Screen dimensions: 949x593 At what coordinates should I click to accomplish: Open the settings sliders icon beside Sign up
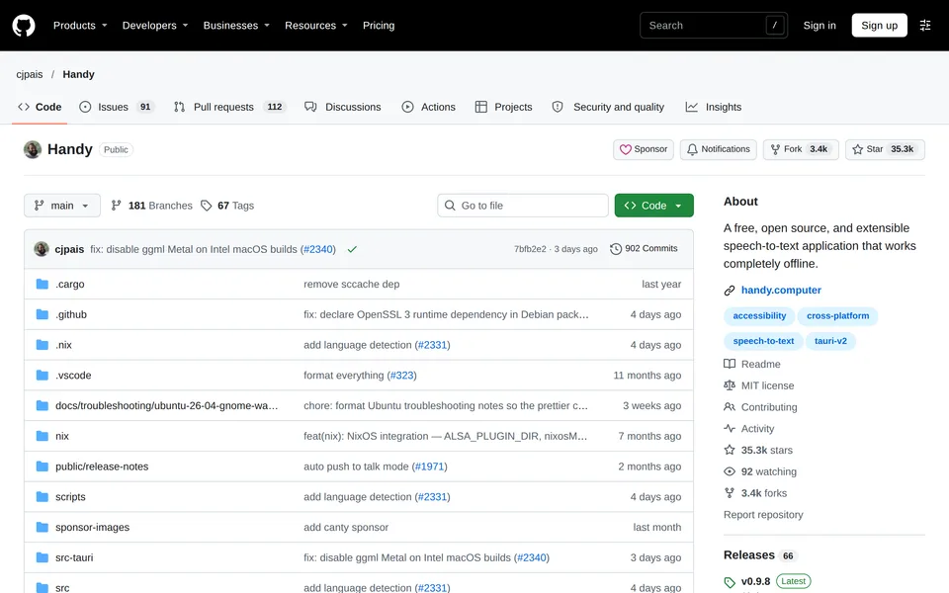click(925, 26)
